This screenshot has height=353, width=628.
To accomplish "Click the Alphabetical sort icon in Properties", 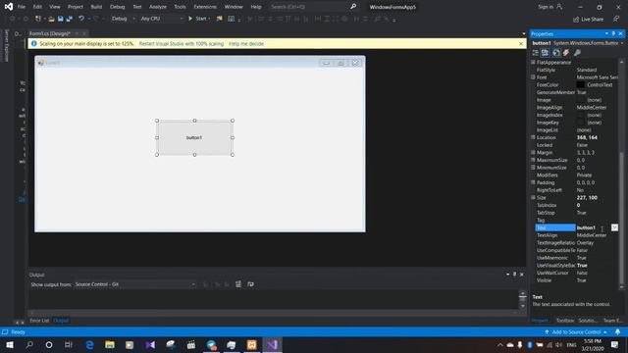I will [546, 53].
